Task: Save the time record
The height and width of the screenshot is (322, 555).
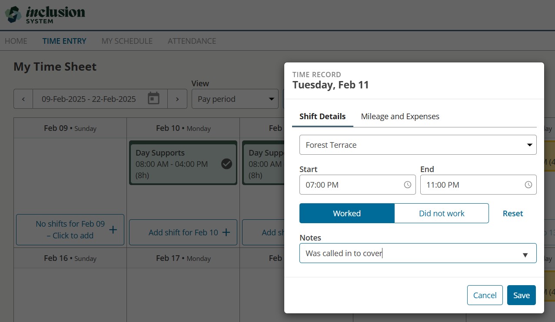Action: pos(522,295)
